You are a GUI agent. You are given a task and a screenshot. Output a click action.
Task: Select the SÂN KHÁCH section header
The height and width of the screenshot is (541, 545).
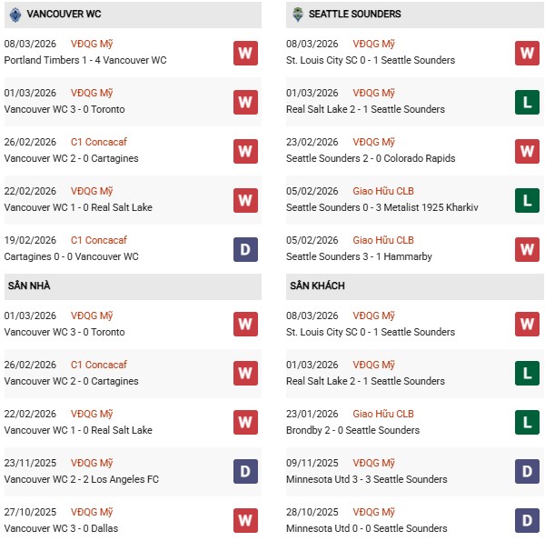[x=318, y=286]
